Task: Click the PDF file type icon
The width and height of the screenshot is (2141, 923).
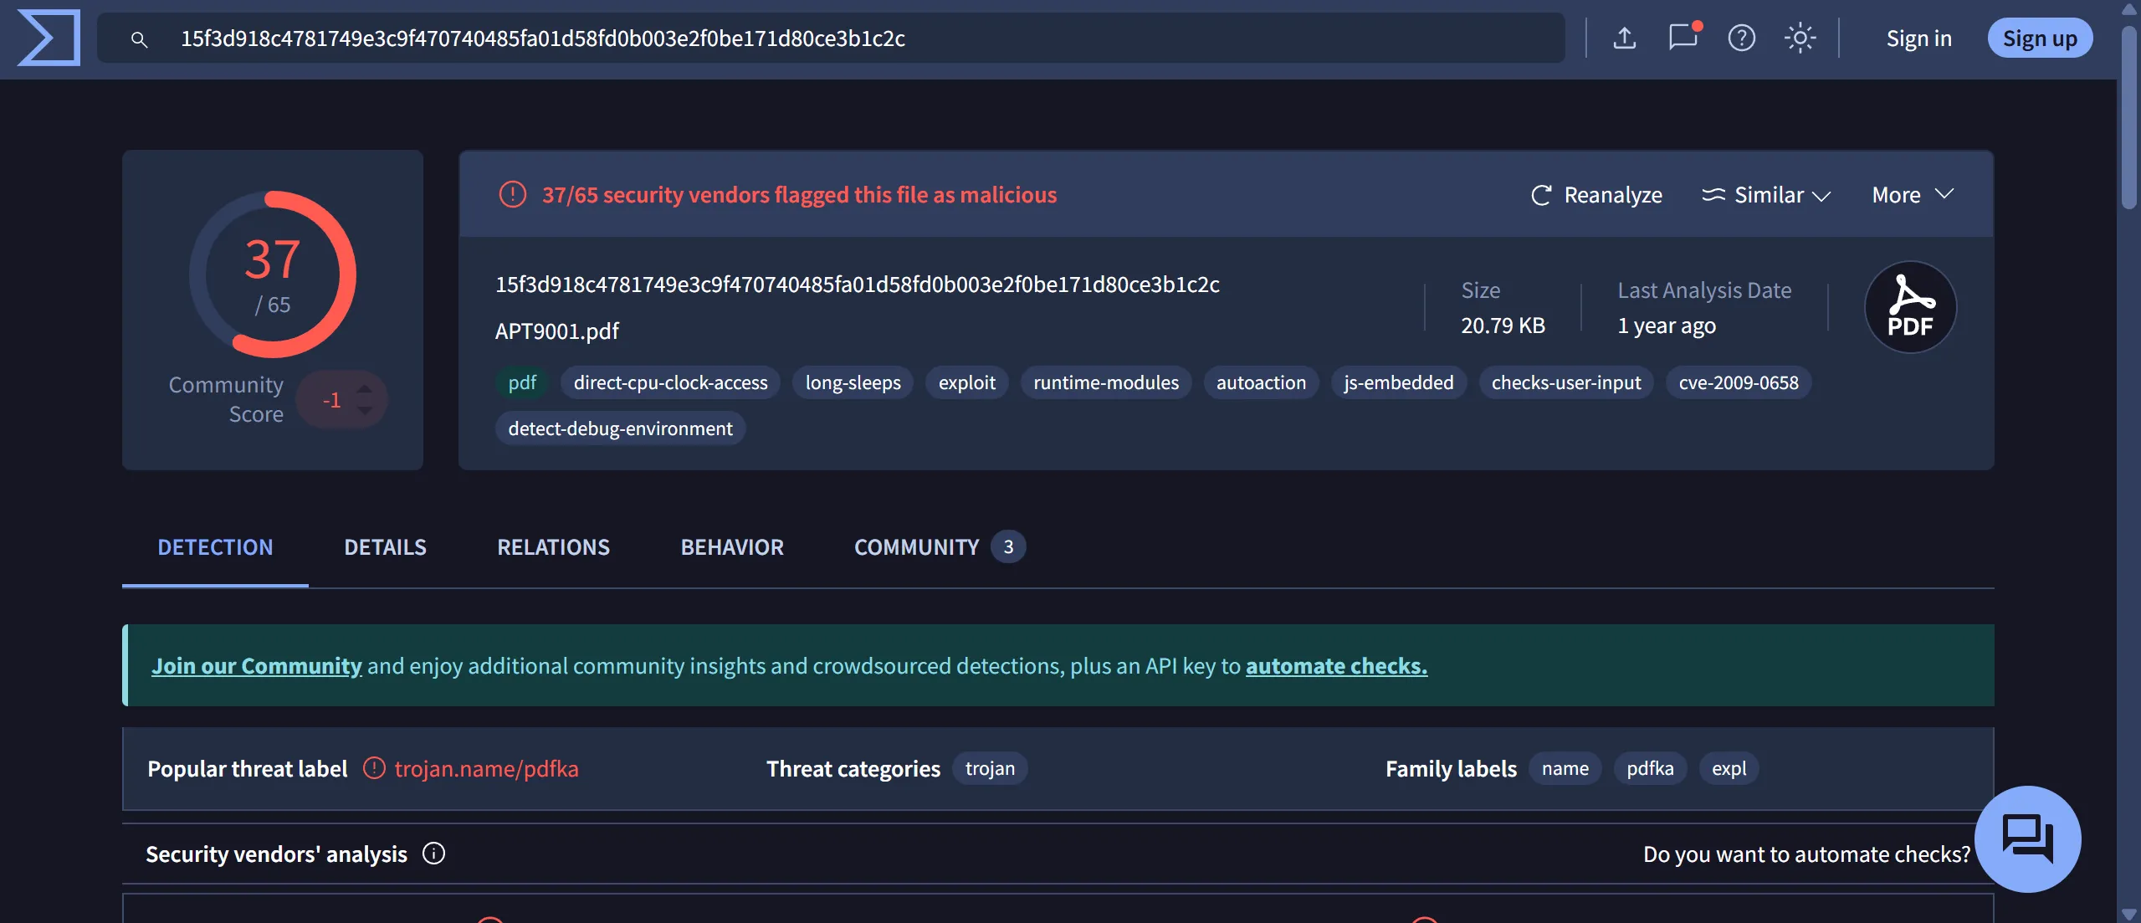Action: click(x=1910, y=307)
